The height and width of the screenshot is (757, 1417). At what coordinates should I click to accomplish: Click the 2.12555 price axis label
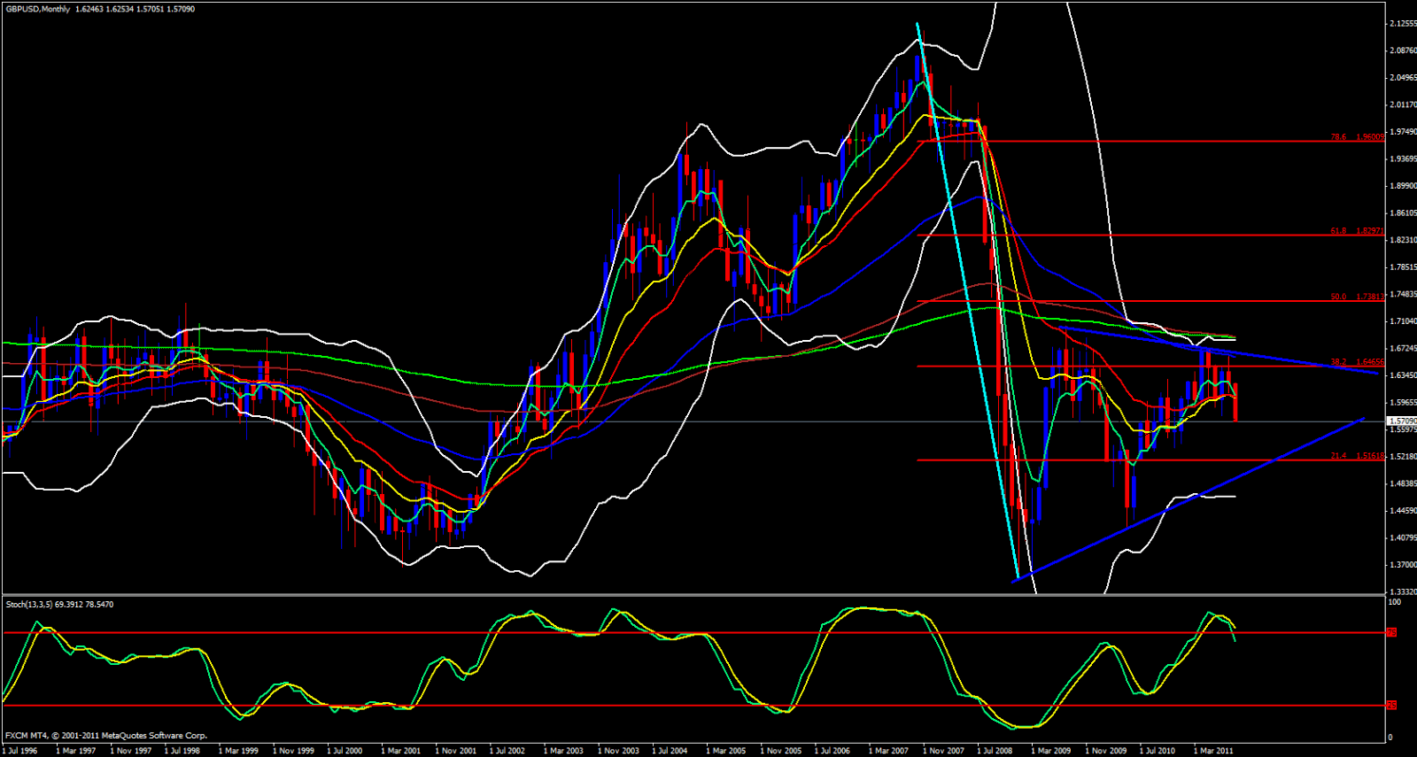point(1403,23)
